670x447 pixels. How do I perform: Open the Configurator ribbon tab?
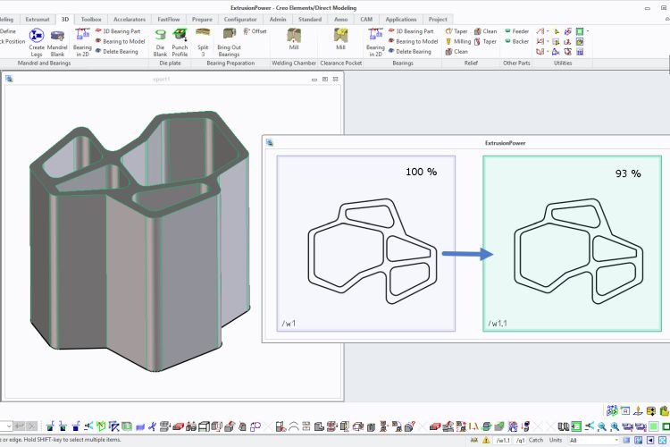(240, 20)
